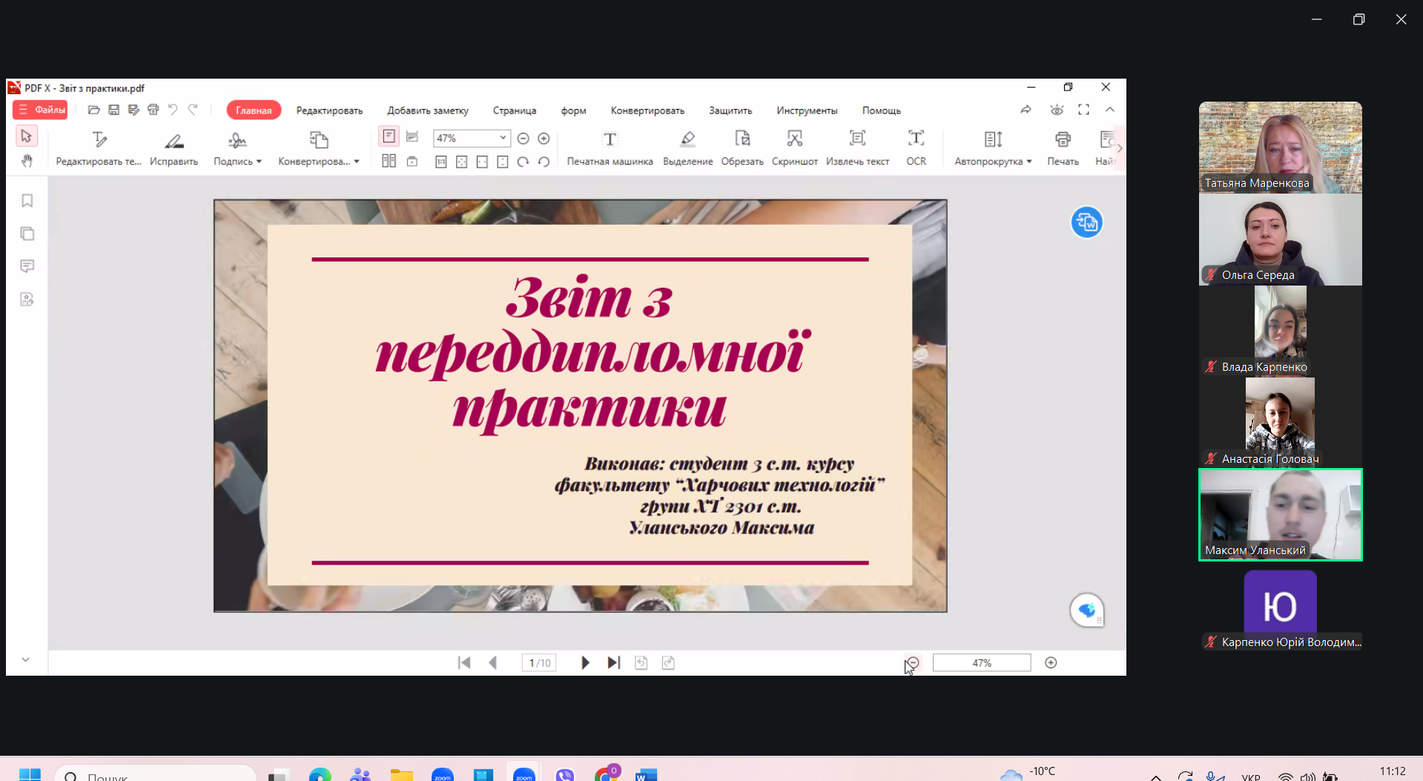Click the Файлы button
1423x781 pixels.
coord(41,110)
